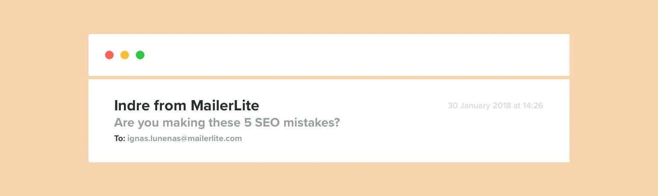This screenshot has height=196, width=658.
Task: Click the 30 January 2018 timestamp
Action: 495,105
